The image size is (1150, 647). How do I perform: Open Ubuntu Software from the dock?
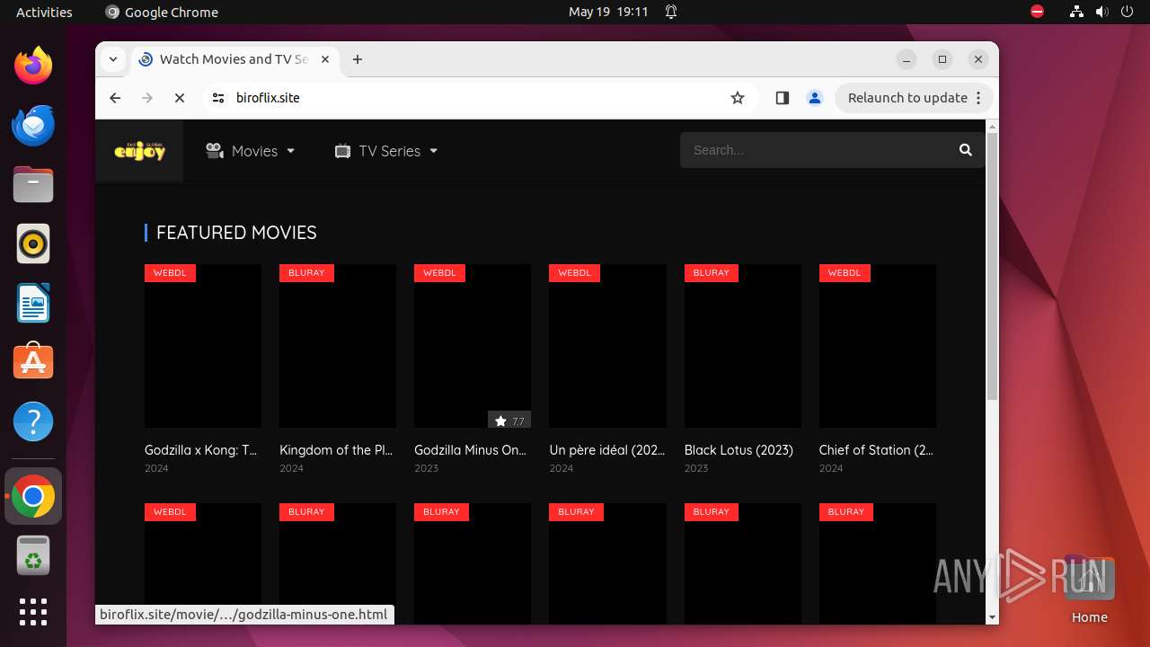[33, 362]
